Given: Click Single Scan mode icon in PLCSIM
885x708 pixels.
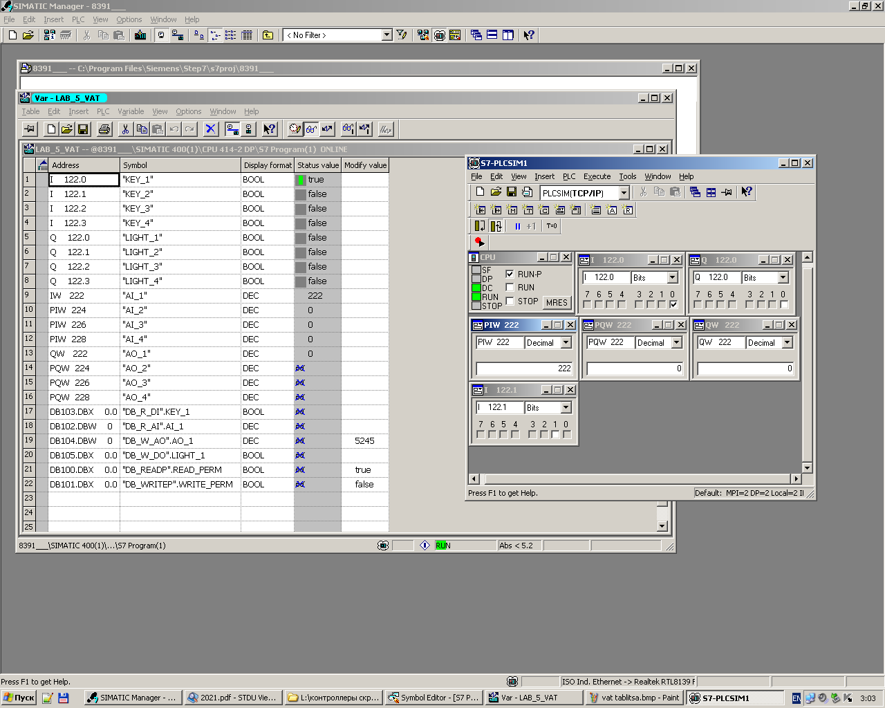Looking at the screenshot, I should click(480, 226).
